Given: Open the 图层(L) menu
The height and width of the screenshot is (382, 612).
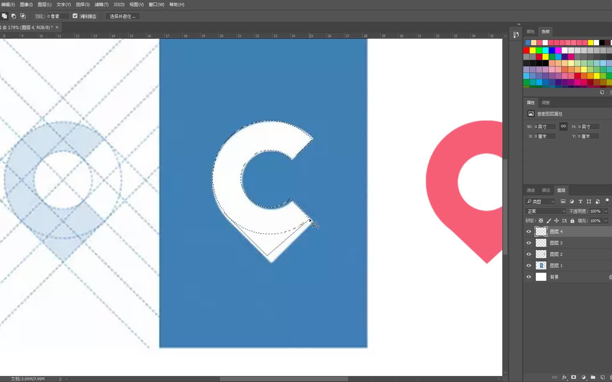Looking at the screenshot, I should coord(45,5).
